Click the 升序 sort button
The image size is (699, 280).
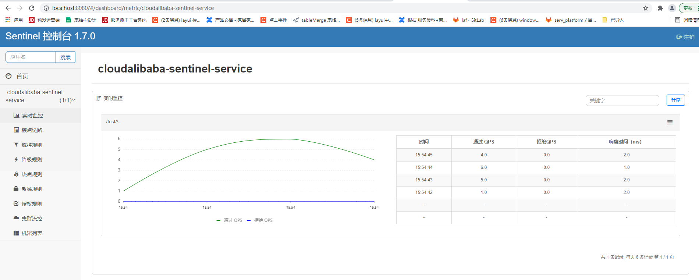point(675,100)
